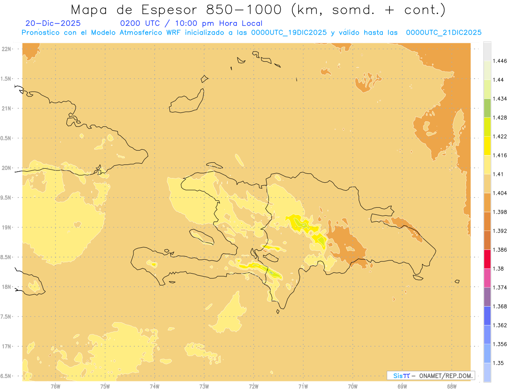Select the green legend swatch between 1.428 and 1.434
Screen dimensions: 507x392
tap(487, 108)
